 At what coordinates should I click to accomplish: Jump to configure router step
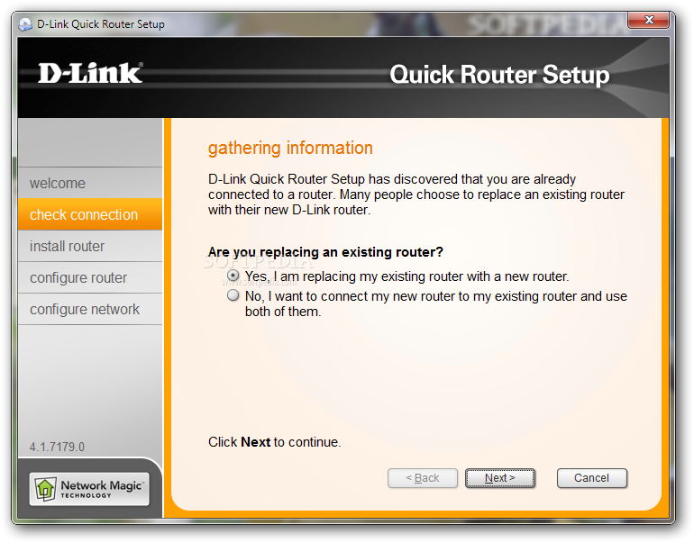pos(90,277)
